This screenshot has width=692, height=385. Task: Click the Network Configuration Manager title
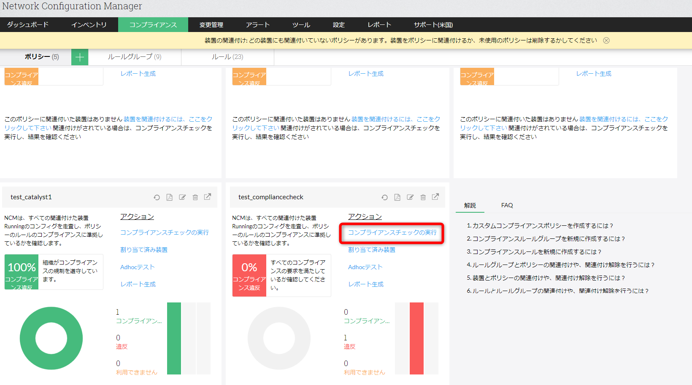72,6
